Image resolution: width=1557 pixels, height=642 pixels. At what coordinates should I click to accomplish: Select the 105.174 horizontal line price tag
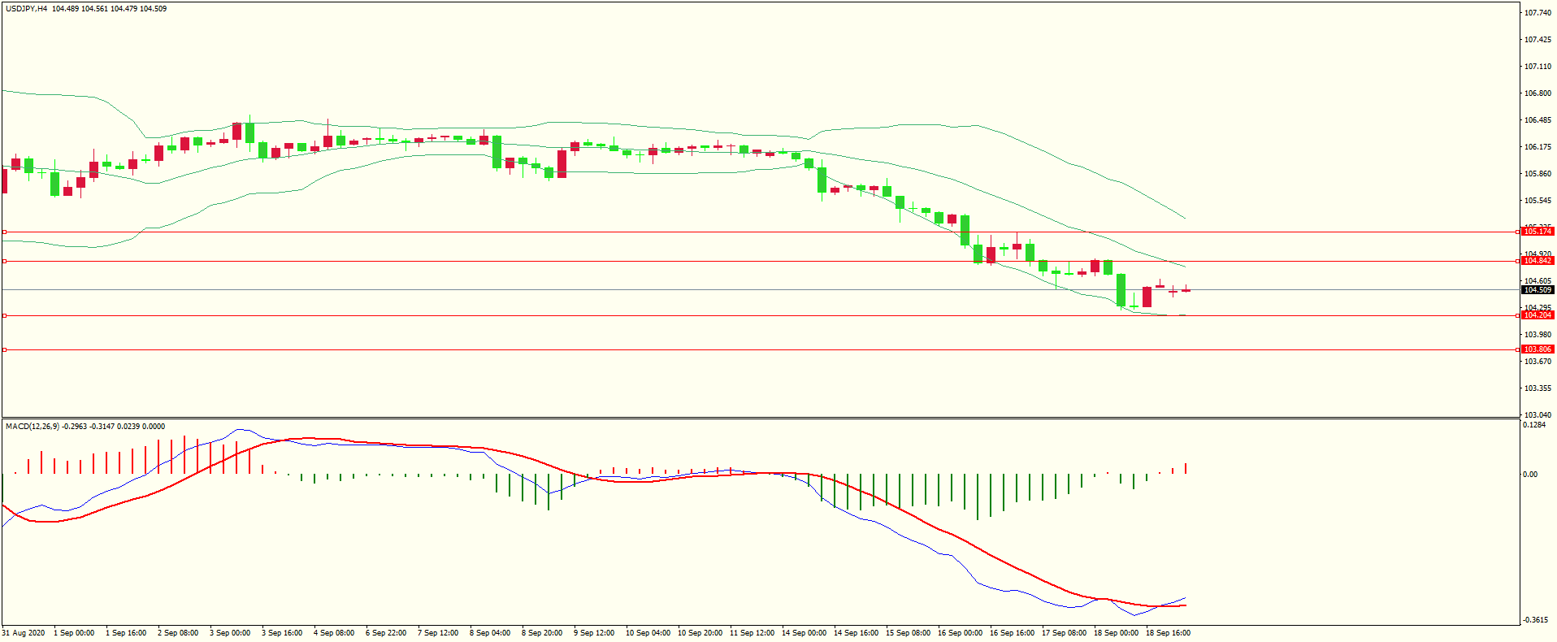[x=1537, y=232]
